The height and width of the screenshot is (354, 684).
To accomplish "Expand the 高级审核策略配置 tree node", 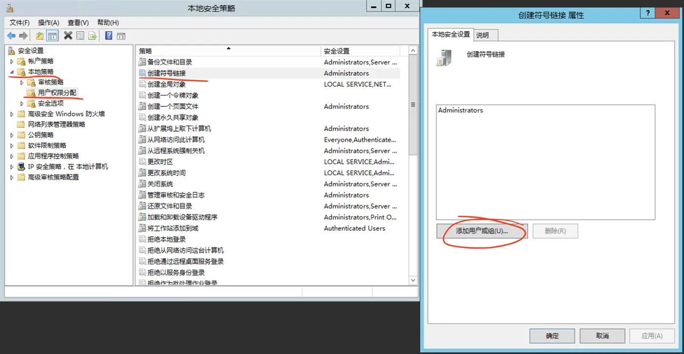I will click(12, 177).
